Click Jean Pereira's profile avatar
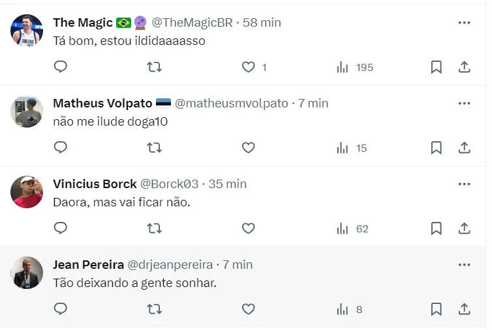This screenshot has width=492, height=330. (27, 273)
